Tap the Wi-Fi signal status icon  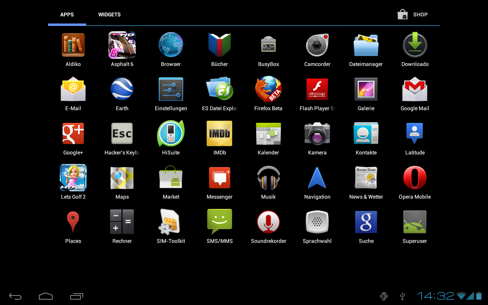click(x=461, y=296)
